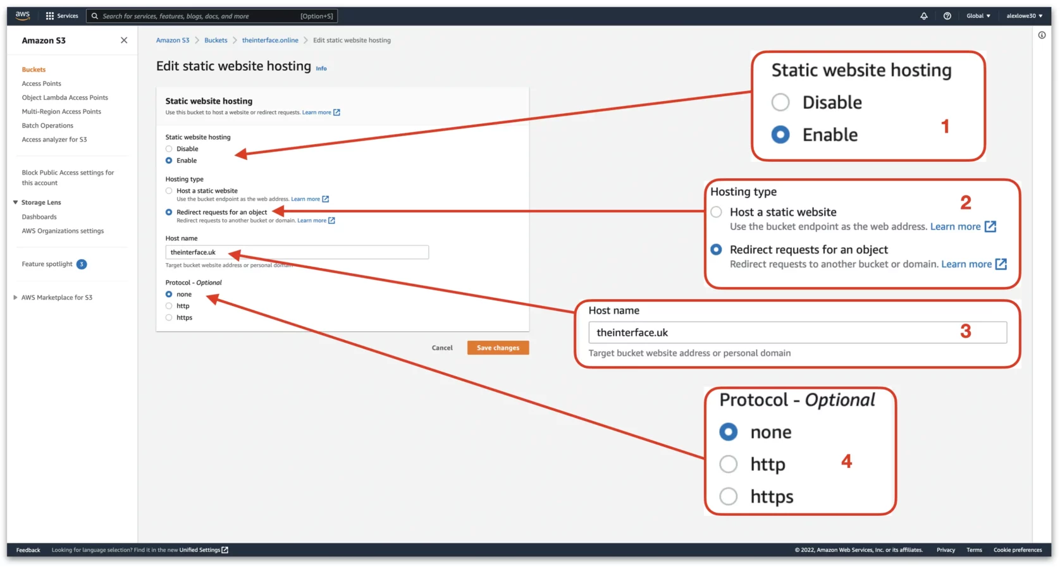Screen dimensions: 1060x569
Task: Open the Privacy footer link
Action: click(946, 550)
